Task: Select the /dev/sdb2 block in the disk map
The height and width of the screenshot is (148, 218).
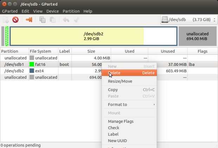Action: pos(94,36)
